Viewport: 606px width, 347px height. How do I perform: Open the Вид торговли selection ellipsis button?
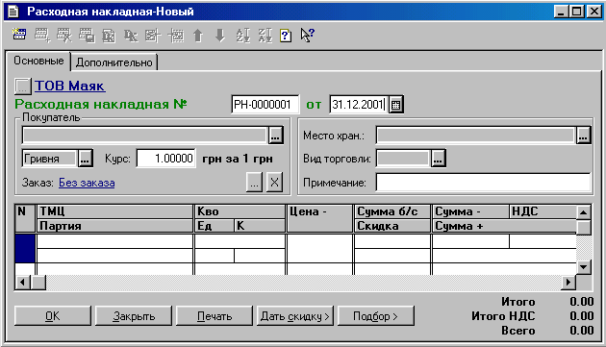(x=438, y=159)
